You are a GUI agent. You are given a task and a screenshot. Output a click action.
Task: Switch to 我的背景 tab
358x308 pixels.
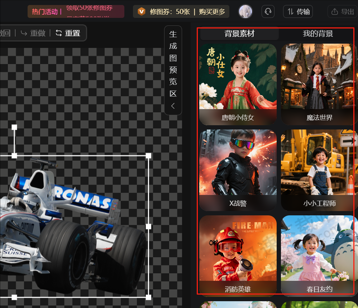[x=318, y=34]
